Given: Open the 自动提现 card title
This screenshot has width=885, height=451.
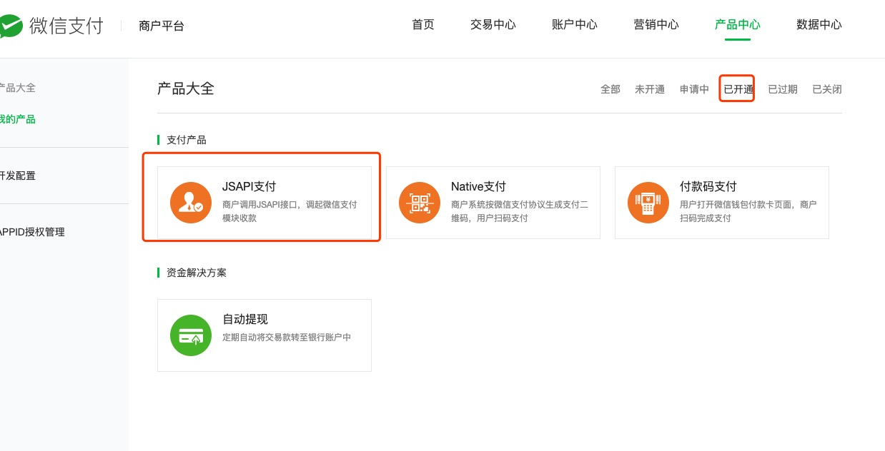Looking at the screenshot, I should pyautogui.click(x=245, y=319).
